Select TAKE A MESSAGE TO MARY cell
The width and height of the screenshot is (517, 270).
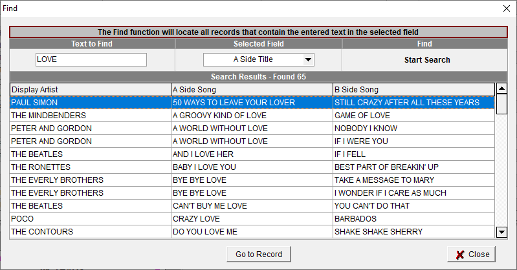pyautogui.click(x=414, y=180)
